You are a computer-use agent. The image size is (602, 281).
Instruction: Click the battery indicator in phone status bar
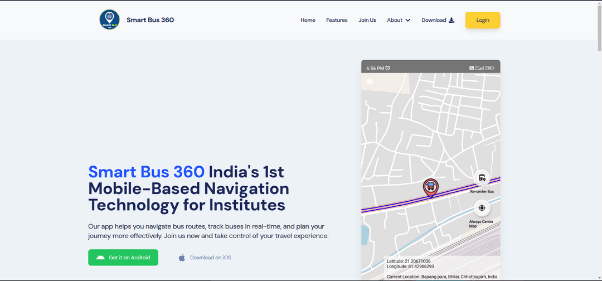click(x=491, y=68)
